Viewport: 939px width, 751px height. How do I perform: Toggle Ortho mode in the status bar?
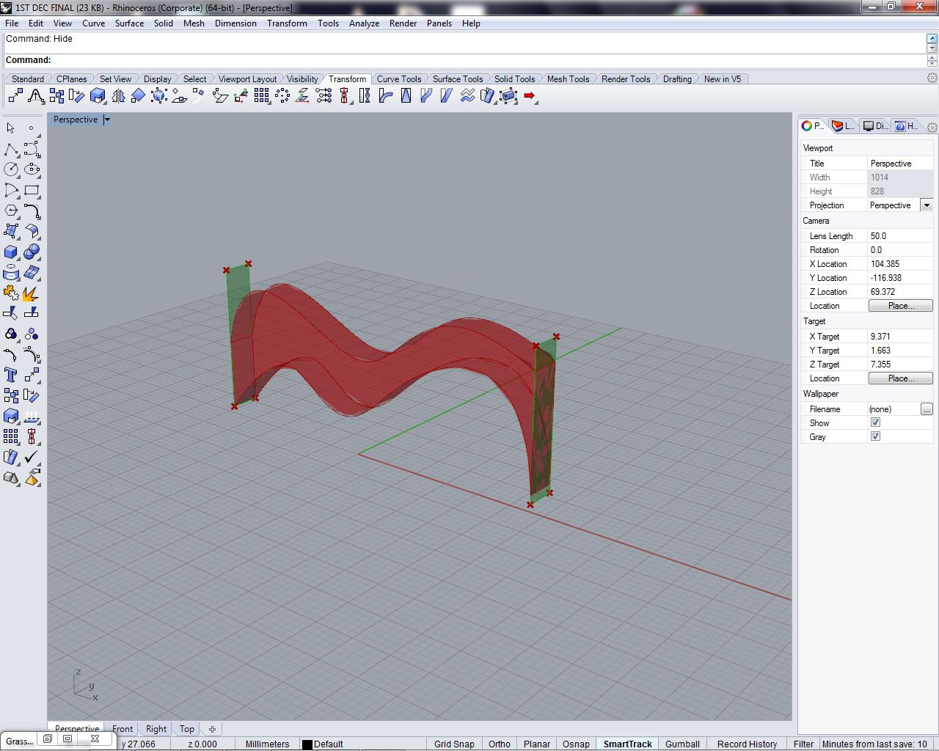pyautogui.click(x=499, y=744)
